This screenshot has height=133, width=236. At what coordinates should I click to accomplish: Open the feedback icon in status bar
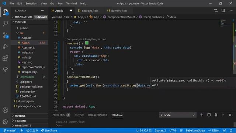[224, 130]
